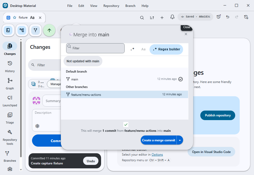Viewport: 254px width, 175px height.
Task: Click Open in Visual Studio Code
Action: click(211, 152)
